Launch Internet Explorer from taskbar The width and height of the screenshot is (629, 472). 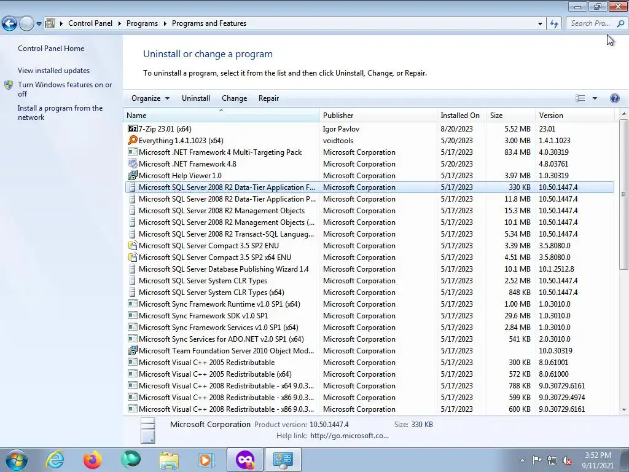(55, 460)
